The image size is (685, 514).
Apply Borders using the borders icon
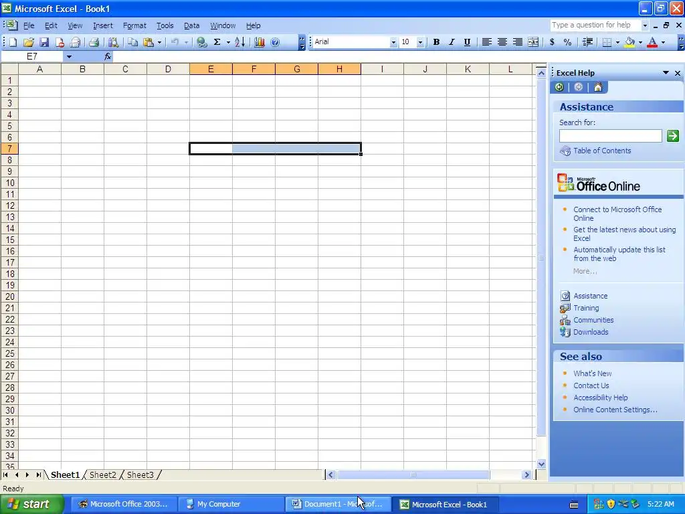pos(607,42)
